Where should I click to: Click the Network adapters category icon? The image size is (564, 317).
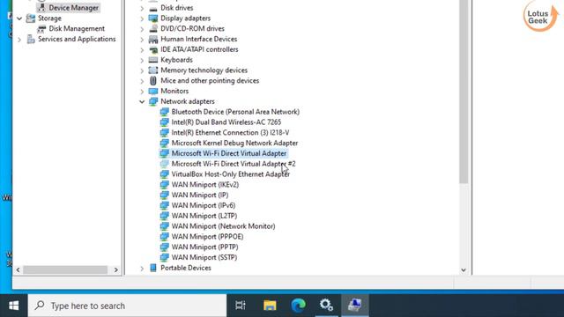[153, 102]
